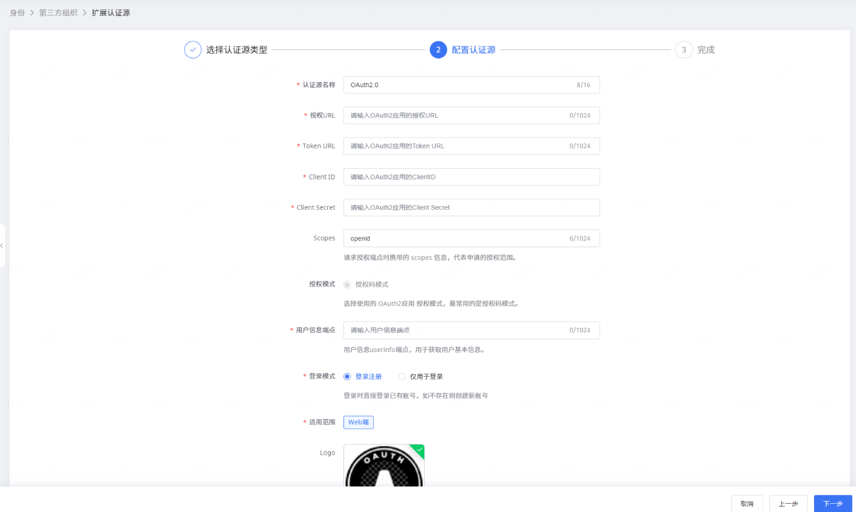The width and height of the screenshot is (856, 512).
Task: Select the 仅用于登录 radio option
Action: [x=402, y=376]
